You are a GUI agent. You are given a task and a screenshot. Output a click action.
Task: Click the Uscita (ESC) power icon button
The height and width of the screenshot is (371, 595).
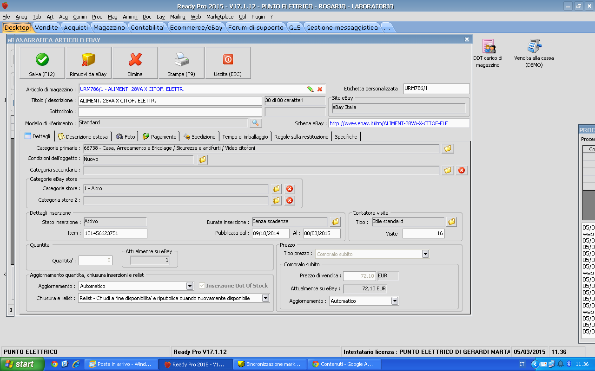pyautogui.click(x=228, y=63)
